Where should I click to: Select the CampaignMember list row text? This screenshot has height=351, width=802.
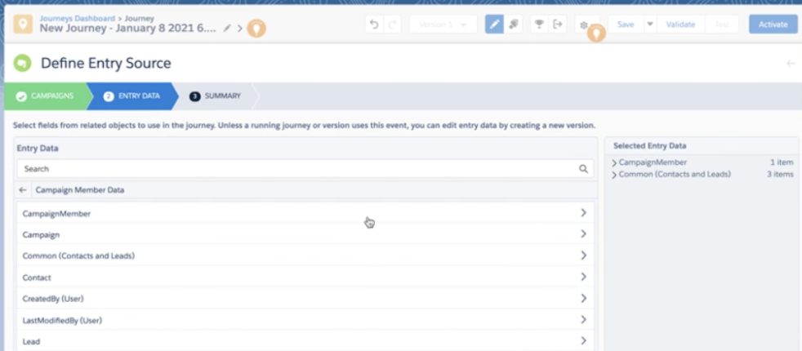(x=57, y=214)
